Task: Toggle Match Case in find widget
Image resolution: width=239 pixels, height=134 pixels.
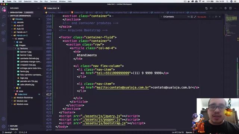Action: coord(189,17)
